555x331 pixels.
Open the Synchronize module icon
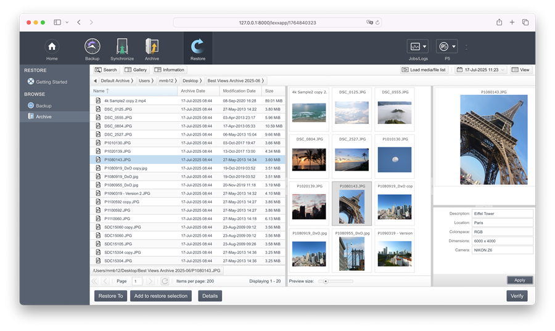tap(122, 47)
